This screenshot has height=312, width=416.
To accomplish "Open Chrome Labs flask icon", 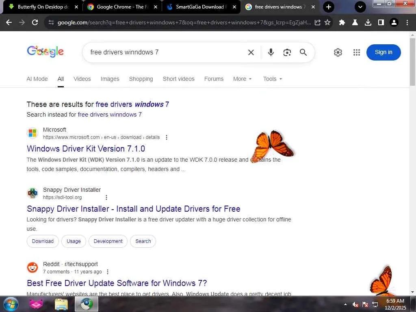I will point(355,23).
